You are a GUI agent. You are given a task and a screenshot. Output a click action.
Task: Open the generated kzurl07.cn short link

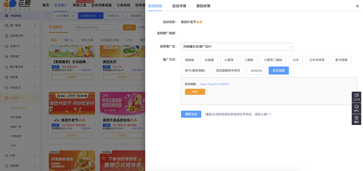214,84
